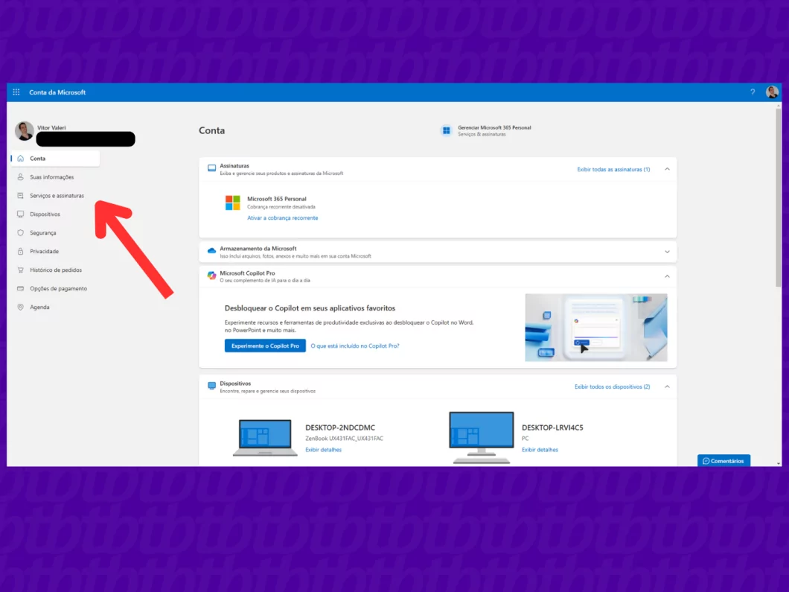Select Conta in the sidebar

coord(55,159)
